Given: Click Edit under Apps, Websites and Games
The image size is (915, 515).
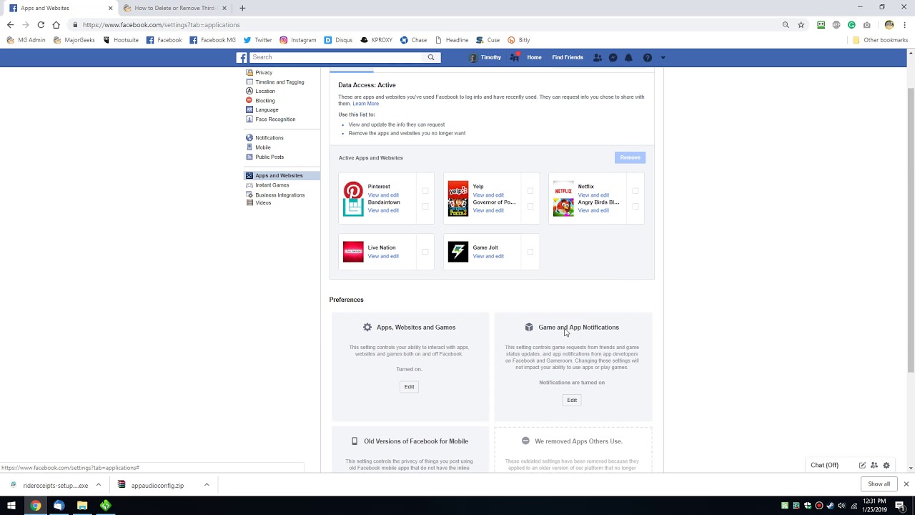Looking at the screenshot, I should click(x=409, y=387).
